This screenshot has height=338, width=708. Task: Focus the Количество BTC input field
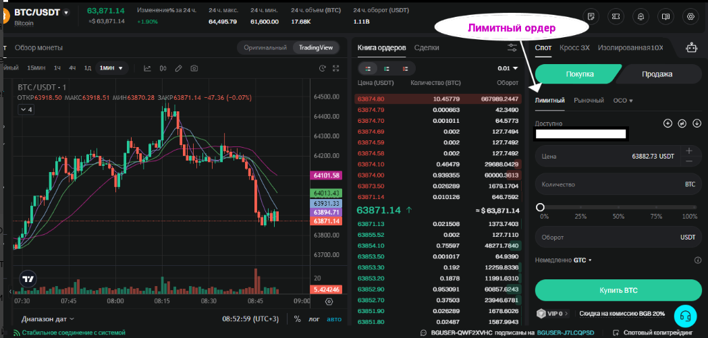(619, 185)
